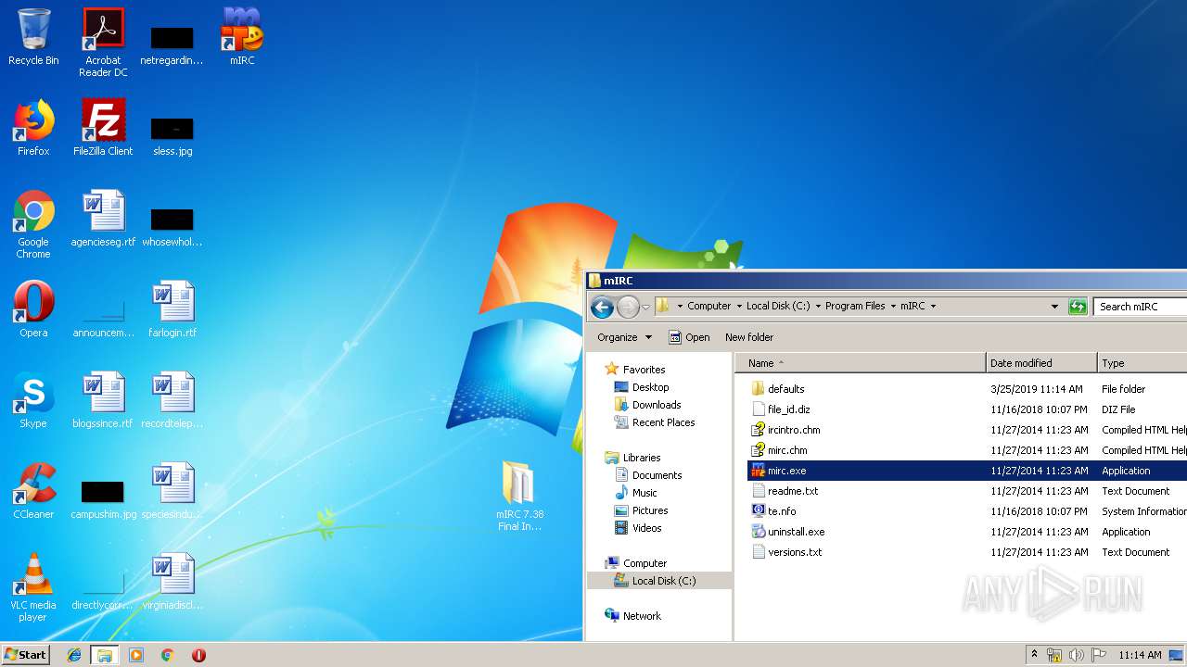
Task: Select campushim.jpg file on desktop
Action: [x=103, y=498]
